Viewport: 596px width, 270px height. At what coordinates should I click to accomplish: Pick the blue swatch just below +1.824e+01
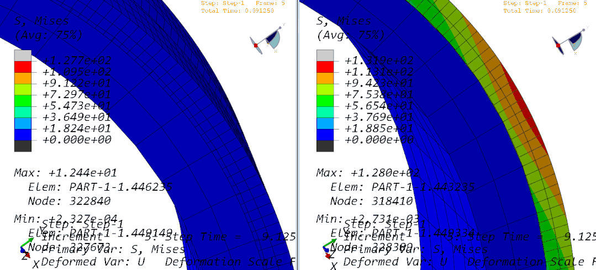tap(23, 134)
